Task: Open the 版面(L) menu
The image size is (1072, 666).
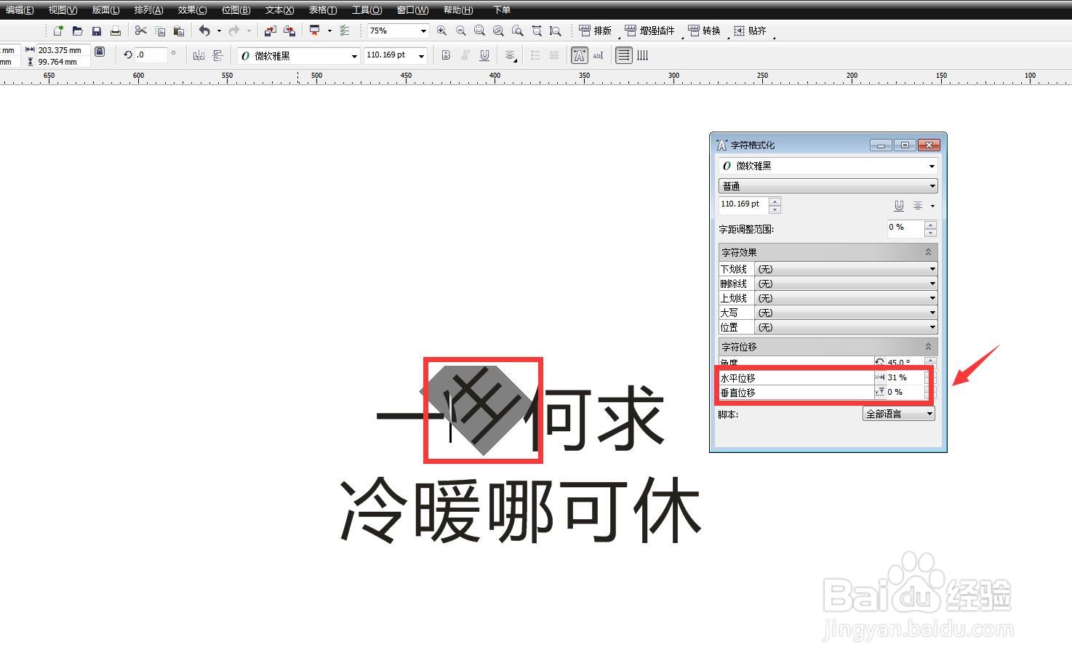Action: click(x=106, y=10)
